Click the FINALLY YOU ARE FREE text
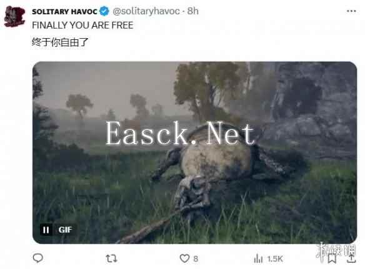Viewport: 365px width, 269px height. coord(82,25)
